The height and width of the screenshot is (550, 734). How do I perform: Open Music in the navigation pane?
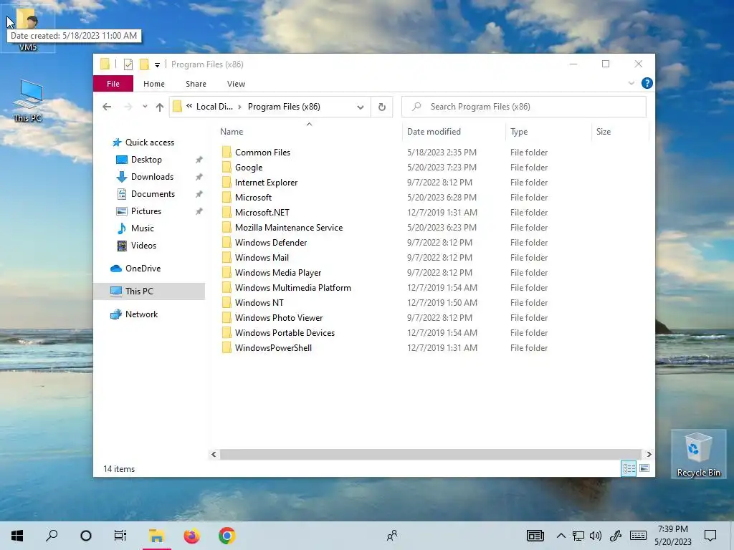pyautogui.click(x=143, y=228)
